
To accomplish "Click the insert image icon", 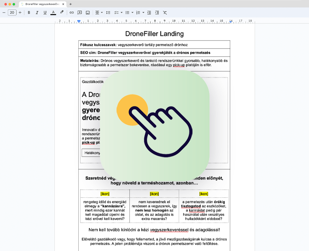I will point(87,12).
